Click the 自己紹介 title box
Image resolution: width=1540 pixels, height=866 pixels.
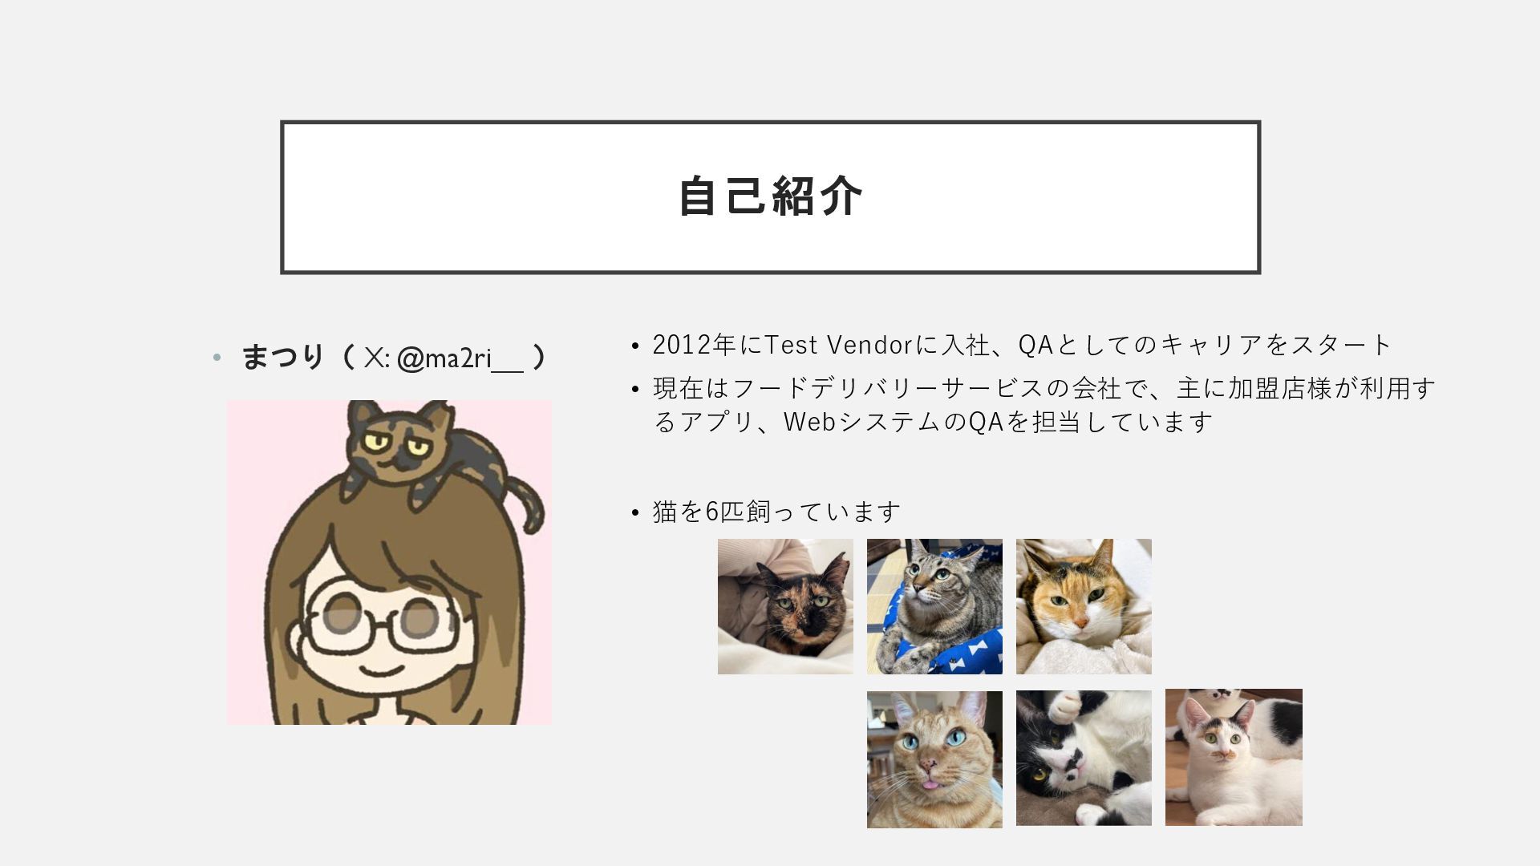click(x=770, y=197)
